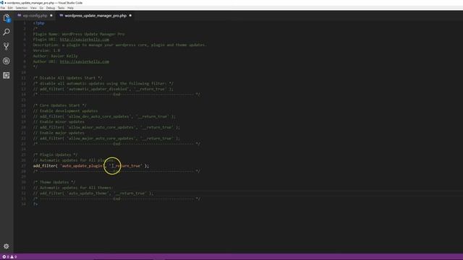The height and width of the screenshot is (260, 463).
Task: Open the Tasks menu
Action: [x=61, y=8]
